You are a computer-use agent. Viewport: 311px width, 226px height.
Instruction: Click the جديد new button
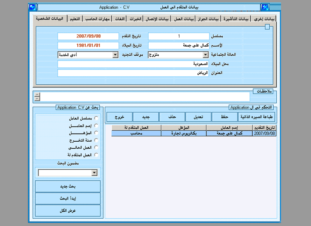[x=146, y=117]
